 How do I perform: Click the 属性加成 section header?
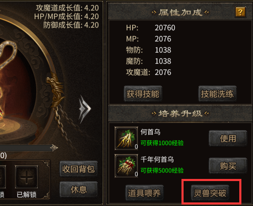pyautogui.click(x=180, y=12)
